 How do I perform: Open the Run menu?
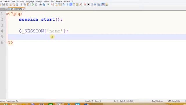pyautogui.click(x=52, y=1)
